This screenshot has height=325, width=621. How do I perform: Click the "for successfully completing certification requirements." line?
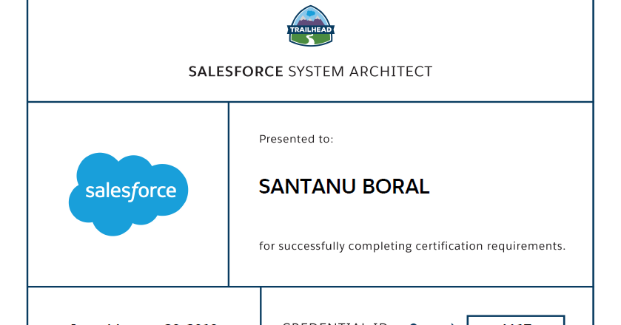coord(412,246)
